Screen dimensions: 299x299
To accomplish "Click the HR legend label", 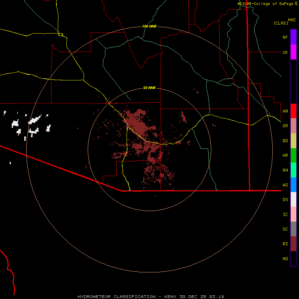I will tap(285, 155).
